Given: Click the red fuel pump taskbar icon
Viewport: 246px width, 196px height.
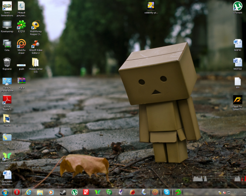Looking at the screenshot, I should point(86,192).
